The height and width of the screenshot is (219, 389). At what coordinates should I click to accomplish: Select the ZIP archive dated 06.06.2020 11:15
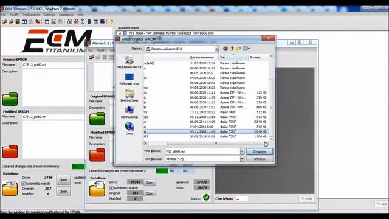pyautogui.click(x=206, y=102)
